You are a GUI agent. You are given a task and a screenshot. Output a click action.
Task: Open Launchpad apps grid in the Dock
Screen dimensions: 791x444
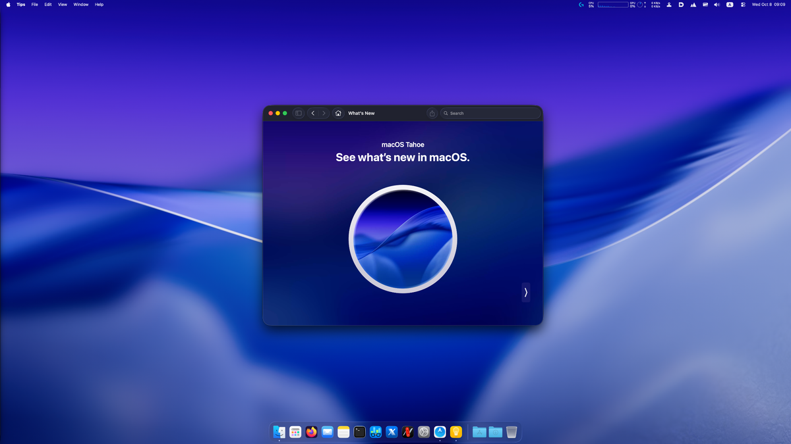point(295,432)
